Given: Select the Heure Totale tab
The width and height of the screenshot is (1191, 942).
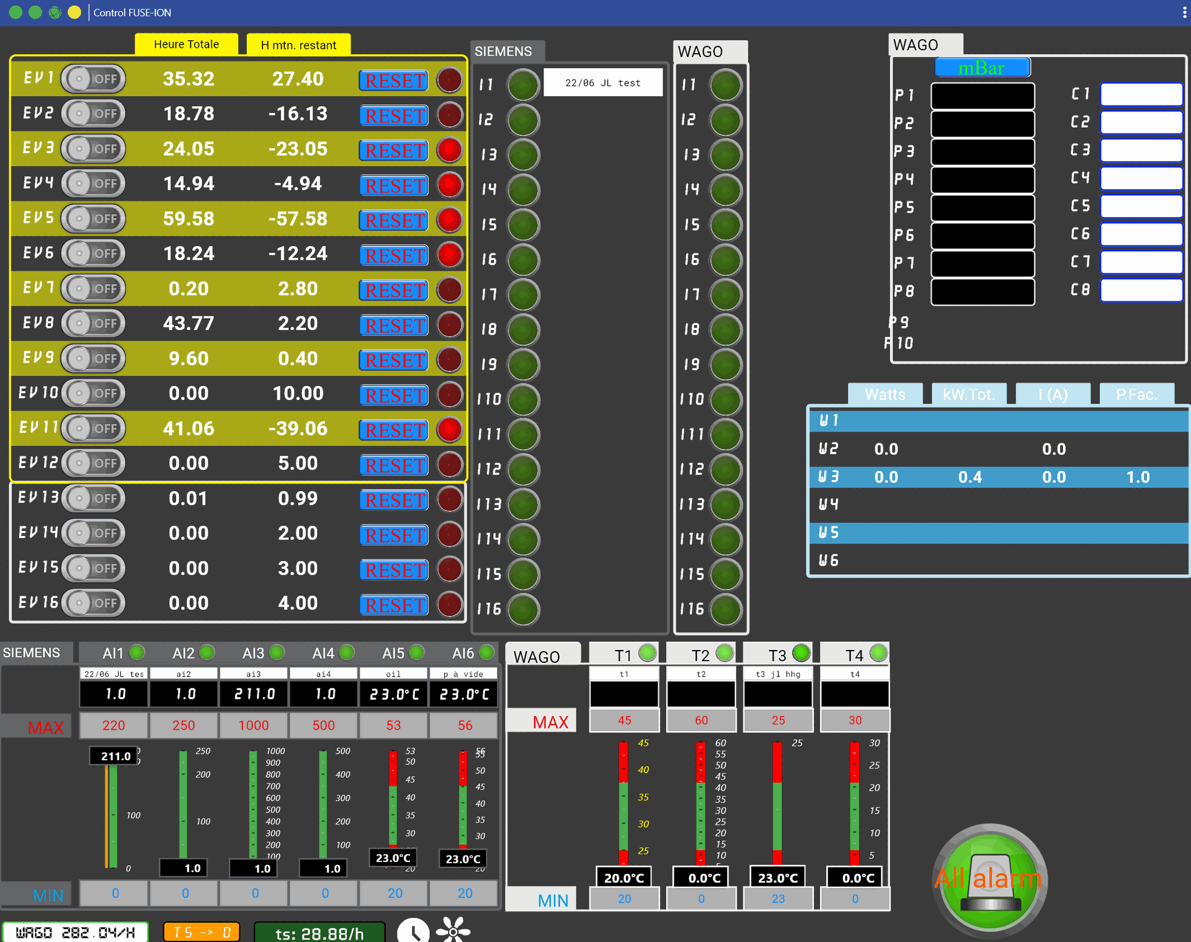Looking at the screenshot, I should pos(186,44).
